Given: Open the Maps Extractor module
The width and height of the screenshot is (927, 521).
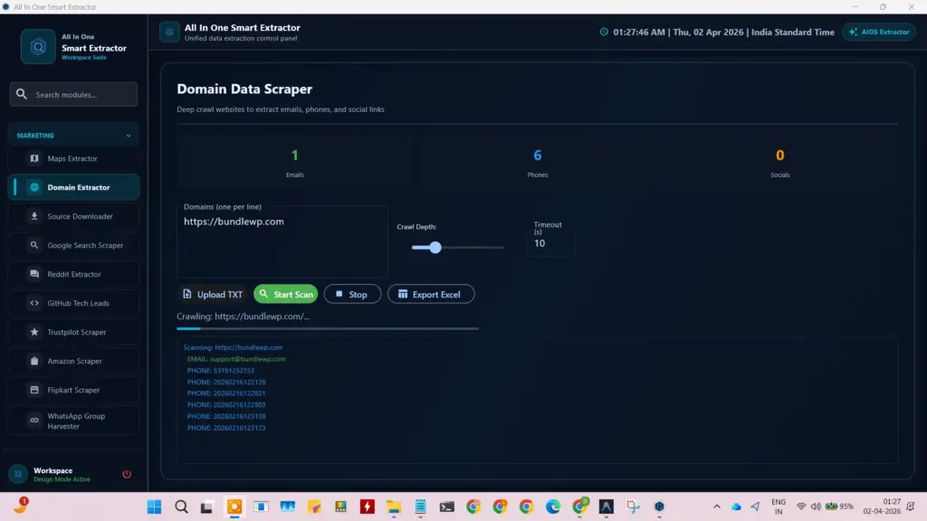Looking at the screenshot, I should click(74, 158).
